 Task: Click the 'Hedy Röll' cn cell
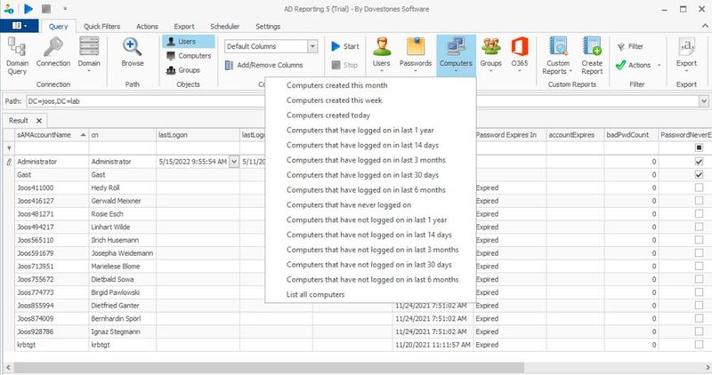click(122, 187)
